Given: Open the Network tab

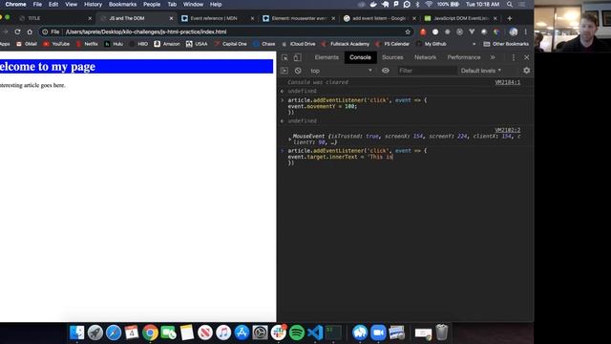Looking at the screenshot, I should (425, 57).
